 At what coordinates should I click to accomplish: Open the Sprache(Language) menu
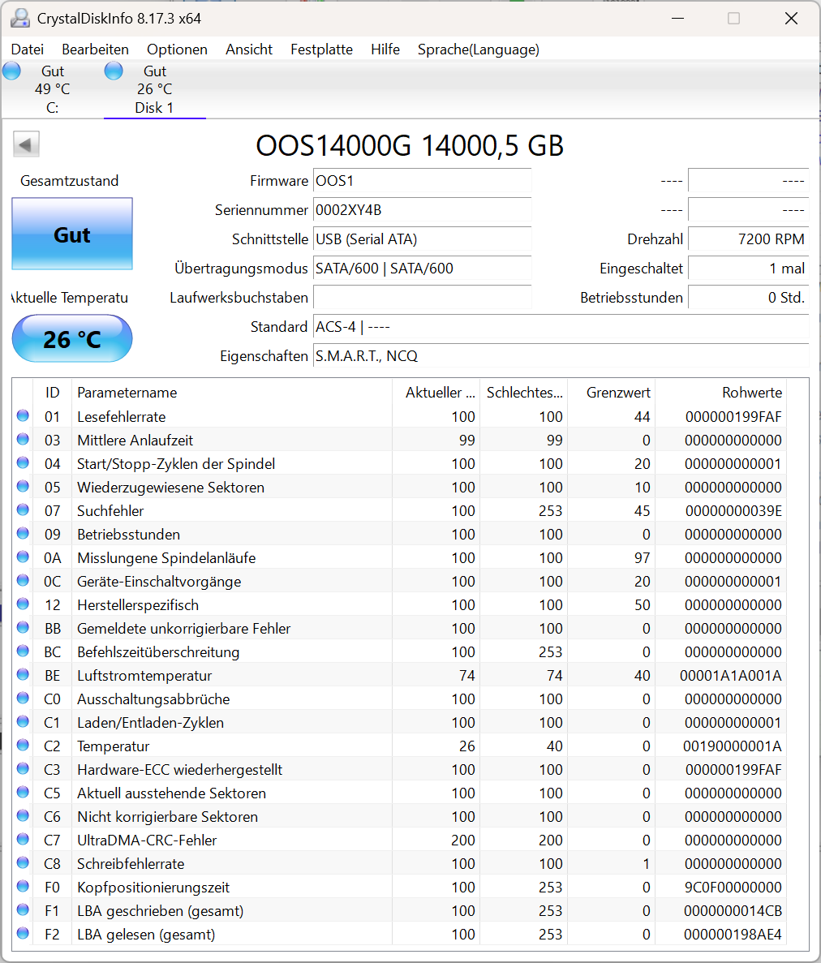(x=479, y=49)
